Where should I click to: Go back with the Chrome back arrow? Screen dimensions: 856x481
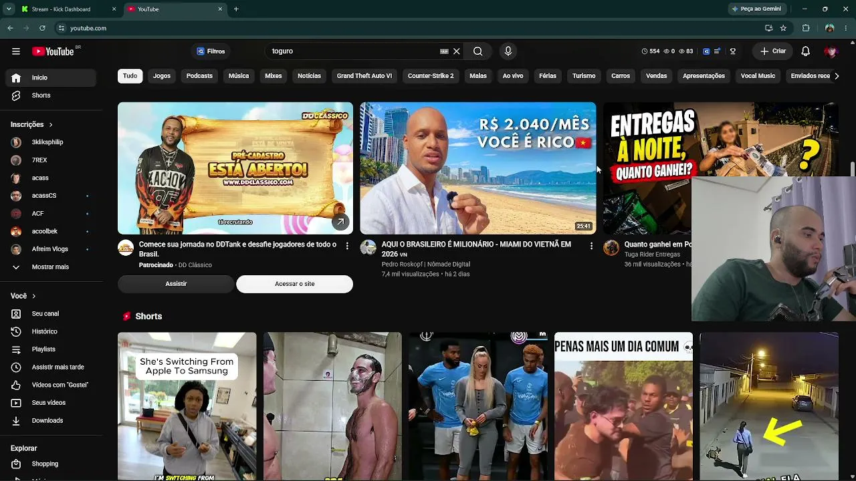click(x=10, y=28)
